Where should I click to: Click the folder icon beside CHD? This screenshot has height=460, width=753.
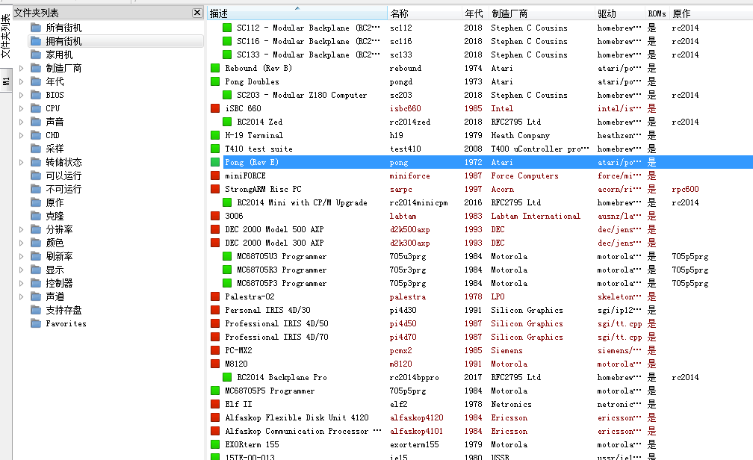coord(36,135)
